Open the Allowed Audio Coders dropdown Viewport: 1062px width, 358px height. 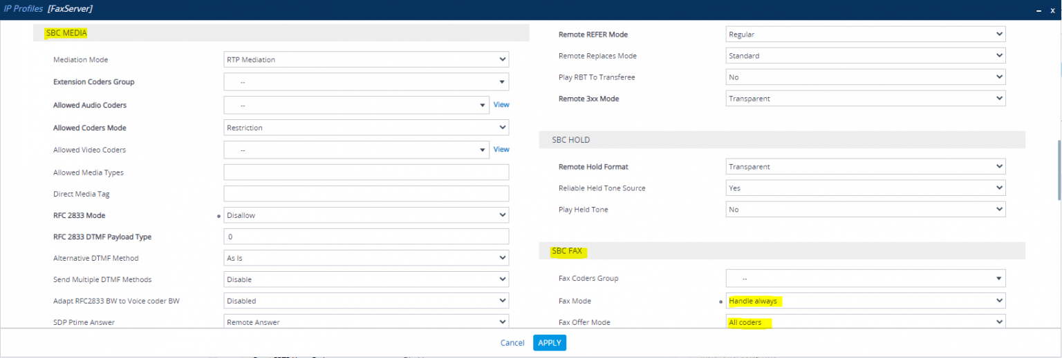tap(356, 106)
